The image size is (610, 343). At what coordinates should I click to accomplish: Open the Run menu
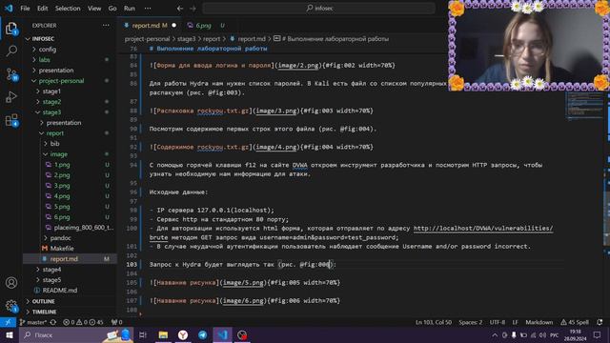tap(130, 9)
